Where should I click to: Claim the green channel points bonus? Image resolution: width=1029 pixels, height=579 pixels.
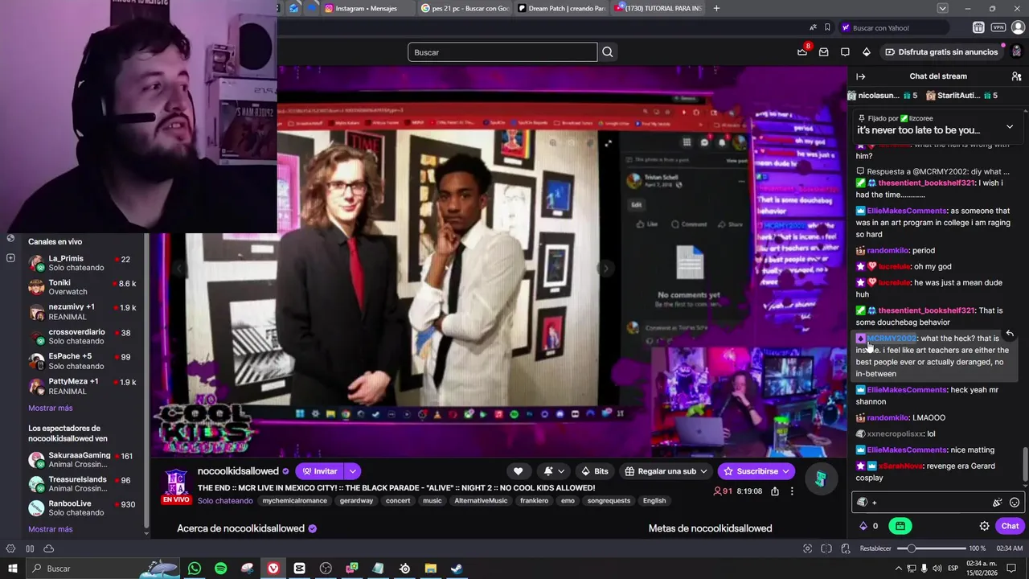(900, 526)
